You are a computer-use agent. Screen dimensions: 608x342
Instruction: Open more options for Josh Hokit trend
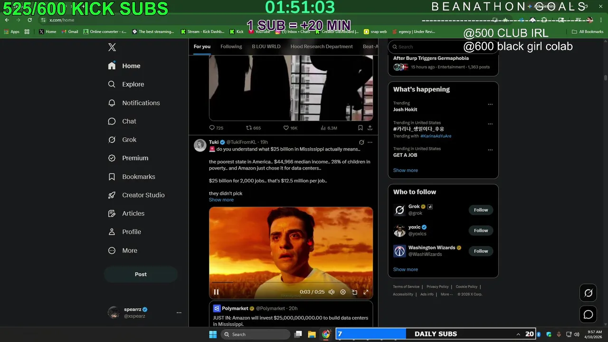[x=490, y=104]
